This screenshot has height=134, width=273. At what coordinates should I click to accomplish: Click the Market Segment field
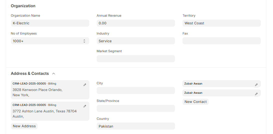click(136, 59)
